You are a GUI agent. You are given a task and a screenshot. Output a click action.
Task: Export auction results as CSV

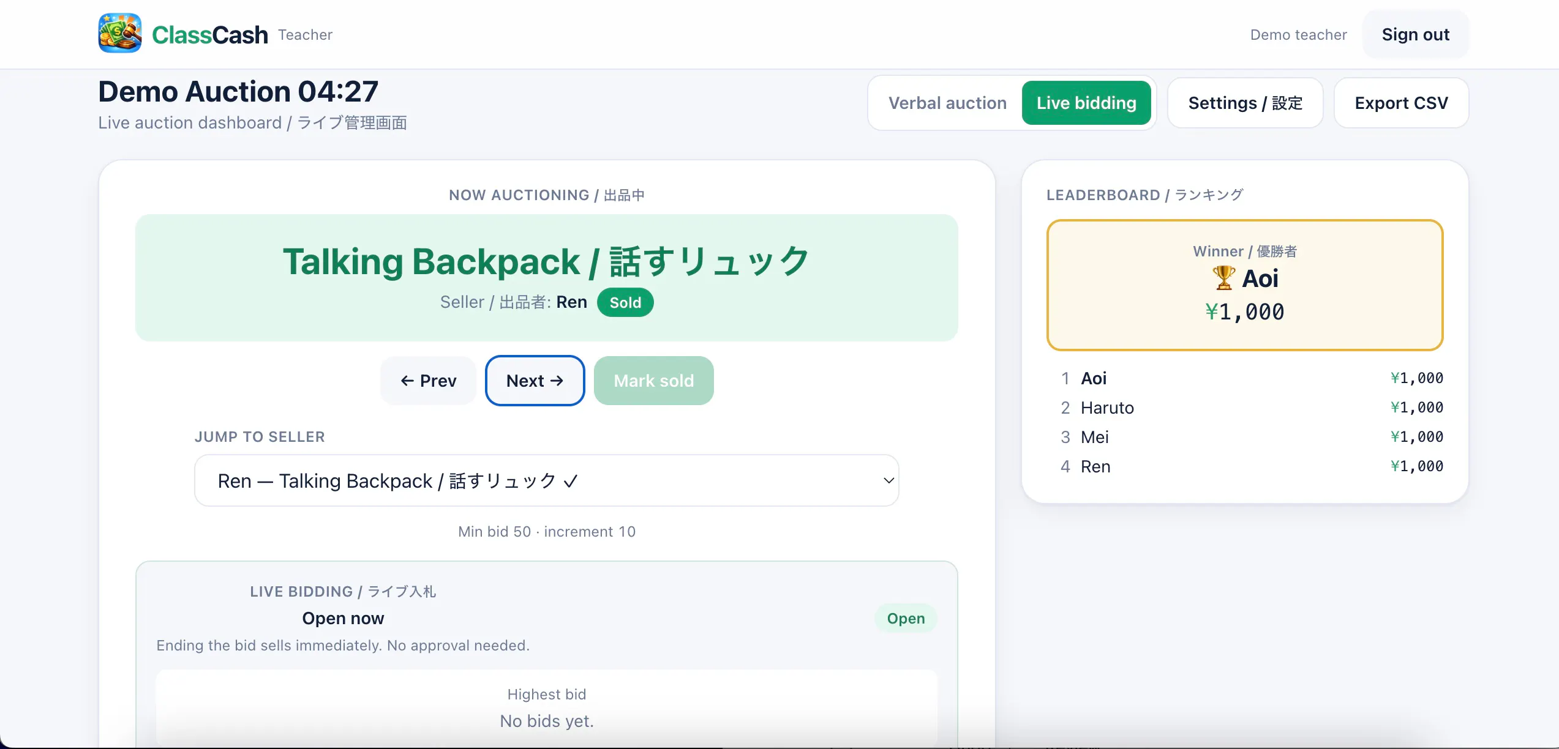[1401, 103]
